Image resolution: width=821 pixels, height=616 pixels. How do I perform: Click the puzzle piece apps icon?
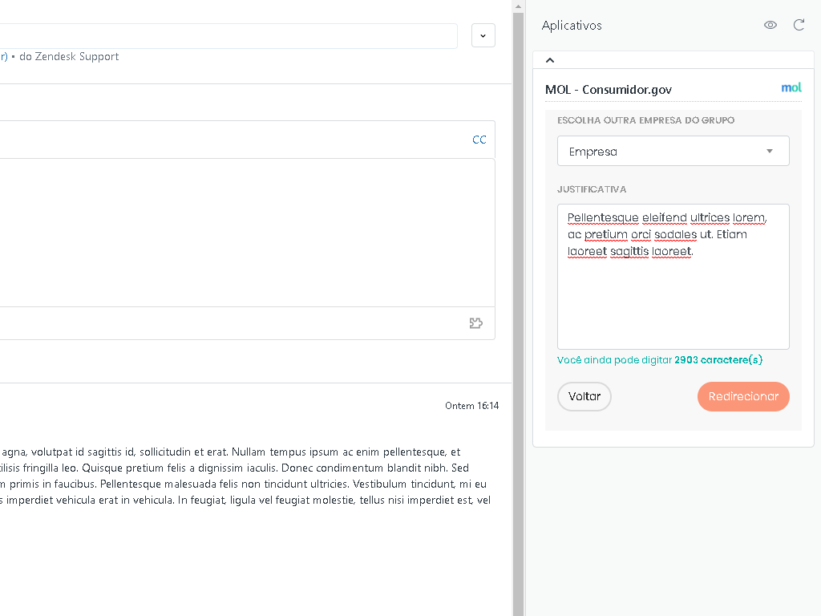pos(475,323)
